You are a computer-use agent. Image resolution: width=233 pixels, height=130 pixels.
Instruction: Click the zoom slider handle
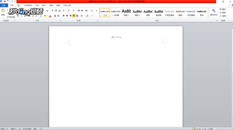224,129
